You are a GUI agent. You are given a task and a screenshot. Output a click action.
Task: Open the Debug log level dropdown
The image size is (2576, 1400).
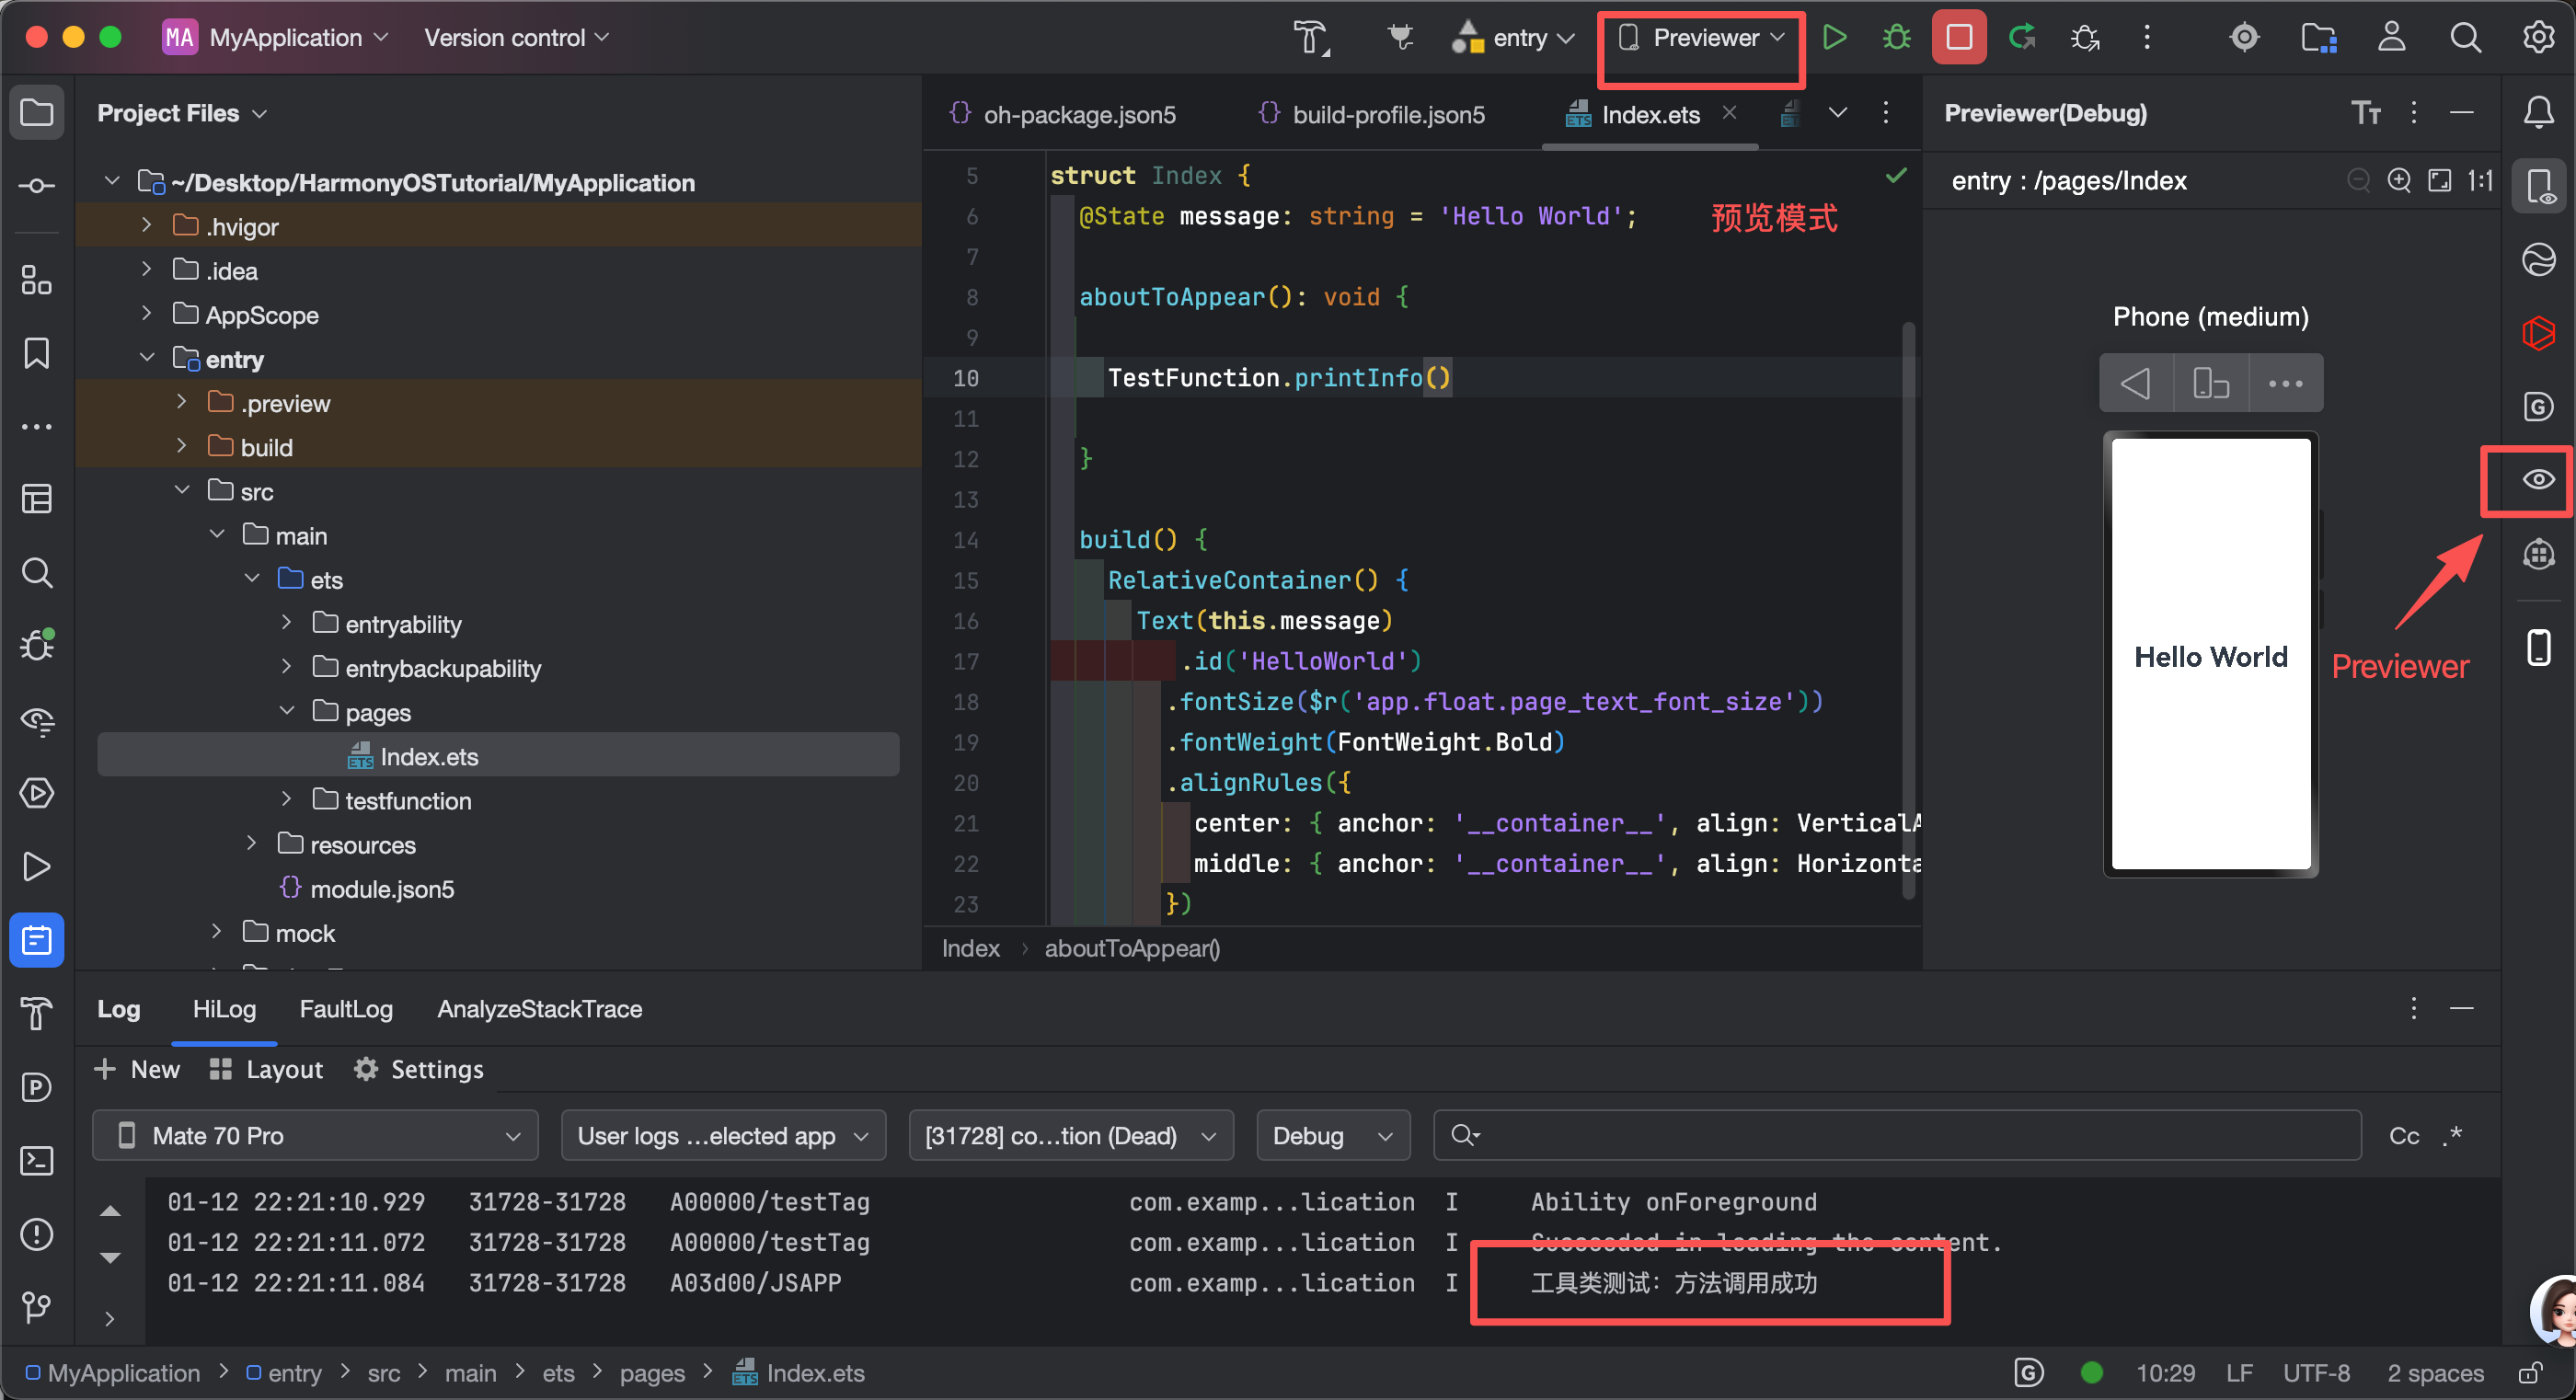click(1332, 1136)
